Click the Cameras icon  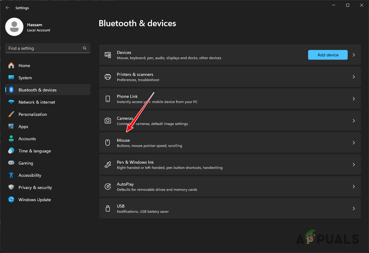pos(108,121)
